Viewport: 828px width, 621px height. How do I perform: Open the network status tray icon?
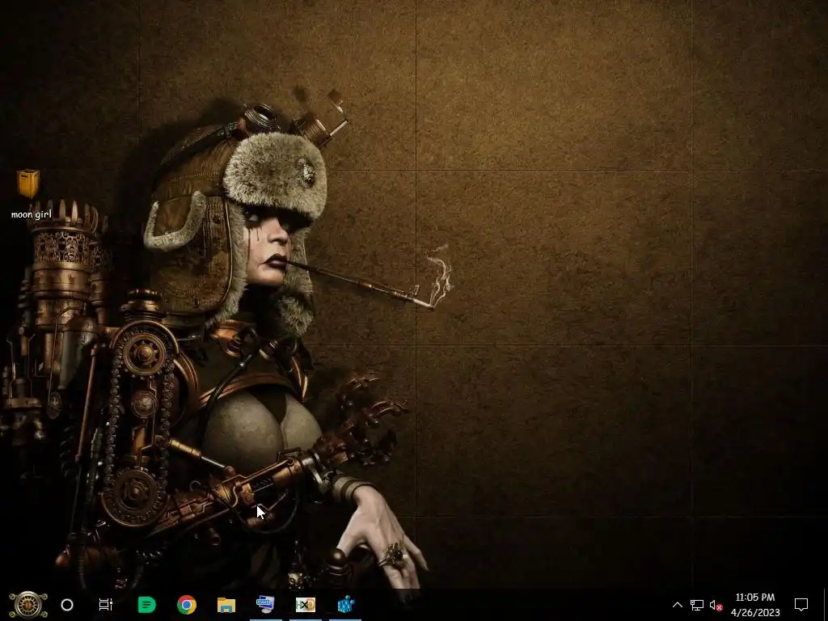[x=696, y=605]
